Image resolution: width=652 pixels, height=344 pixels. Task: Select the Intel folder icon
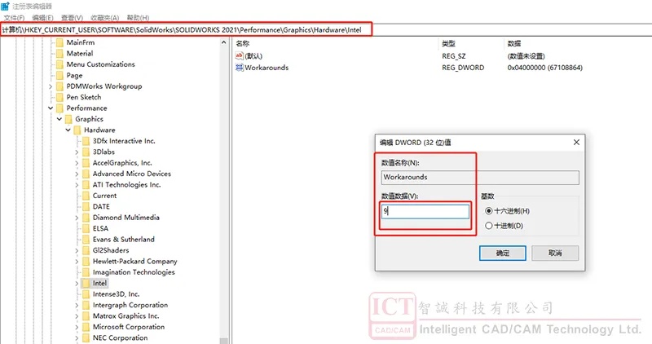(x=86, y=283)
